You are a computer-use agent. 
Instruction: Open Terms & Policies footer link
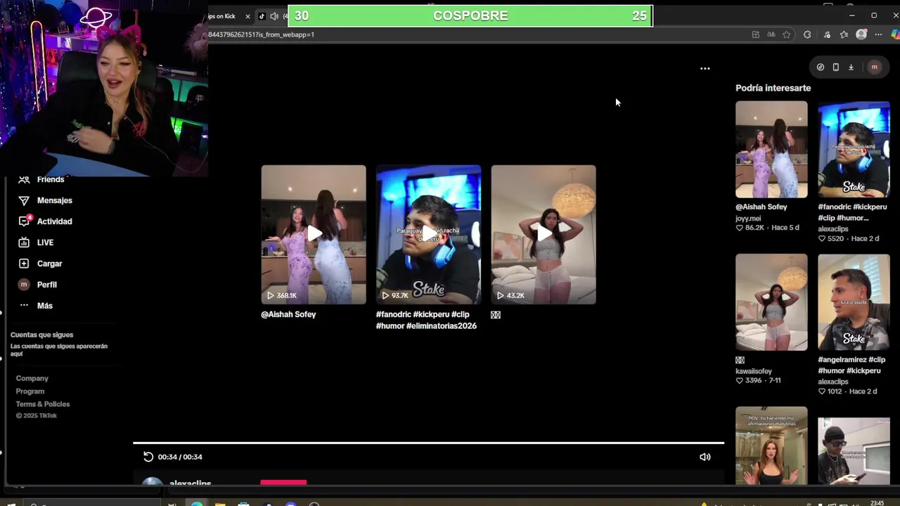(43, 404)
